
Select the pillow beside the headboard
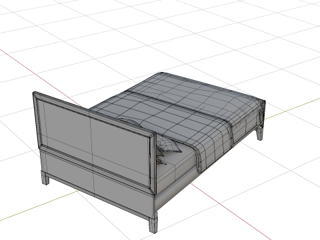[x=168, y=145]
